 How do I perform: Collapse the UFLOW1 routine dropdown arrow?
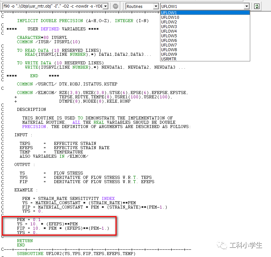[247, 6]
